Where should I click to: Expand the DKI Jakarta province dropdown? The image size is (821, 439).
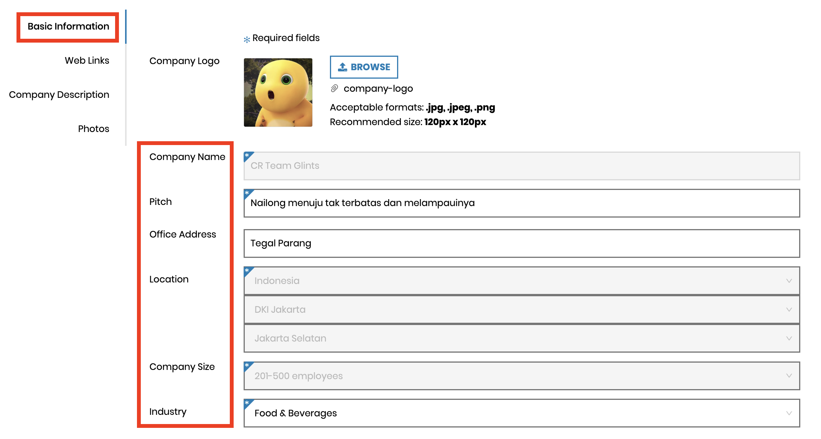pyautogui.click(x=789, y=309)
